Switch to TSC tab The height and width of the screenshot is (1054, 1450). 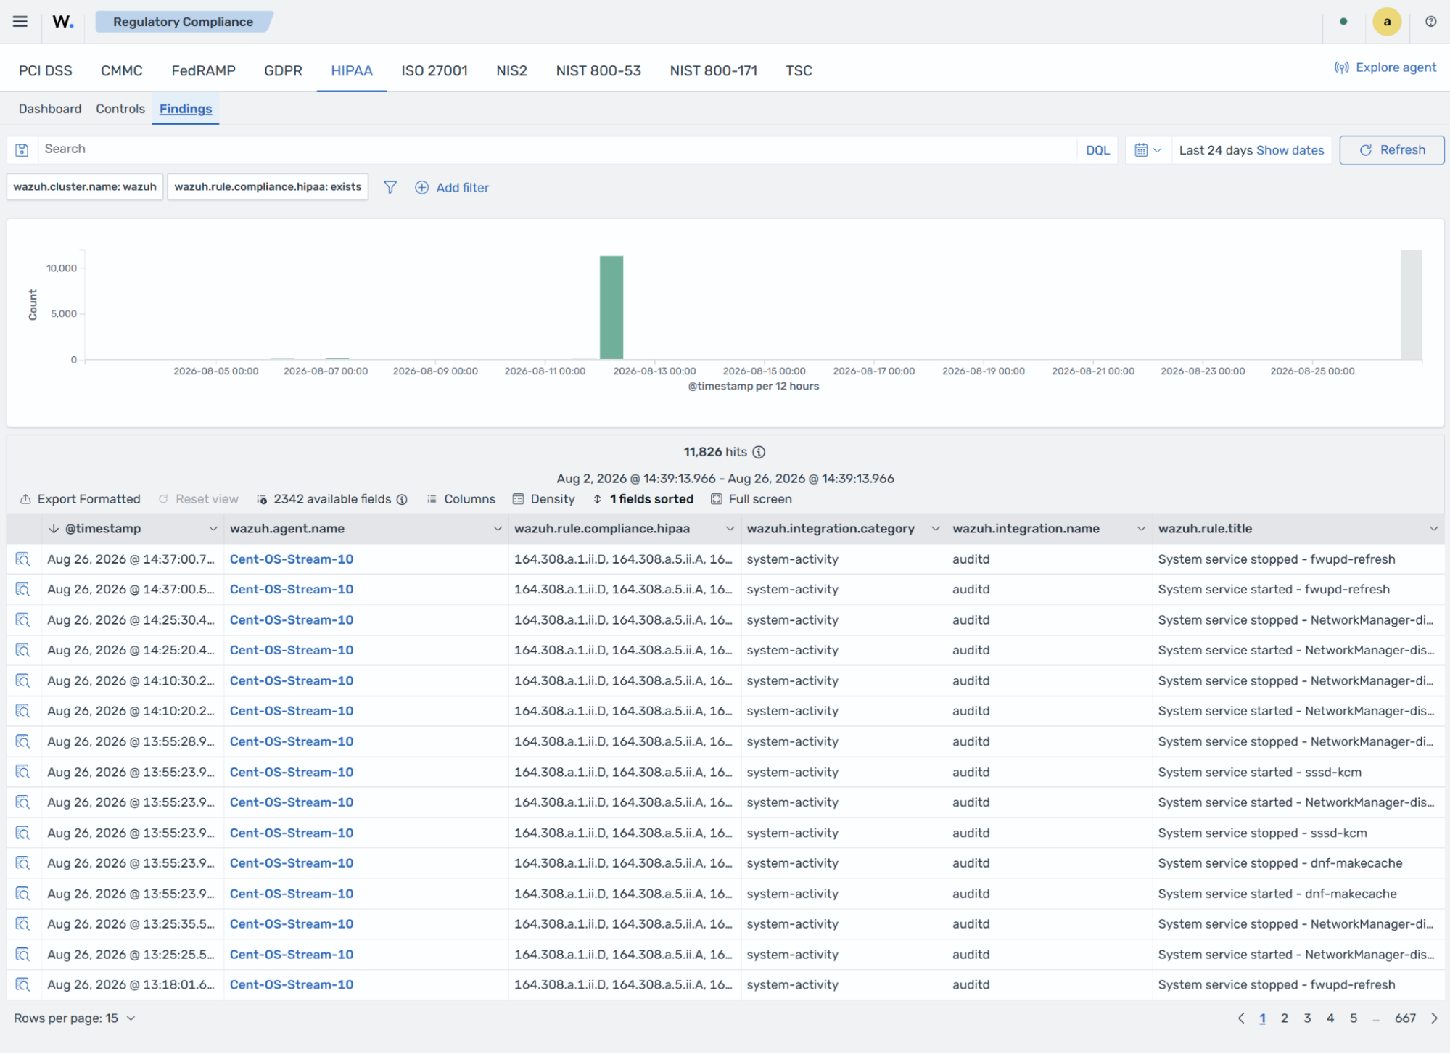(799, 70)
